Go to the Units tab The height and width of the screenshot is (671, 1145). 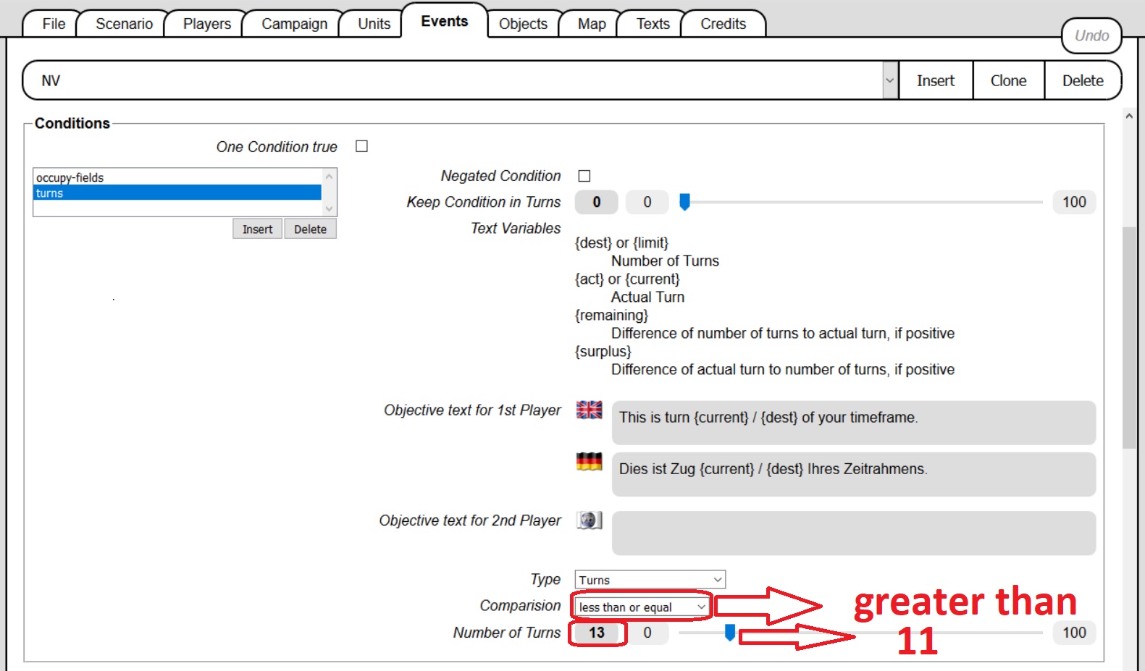click(x=374, y=24)
